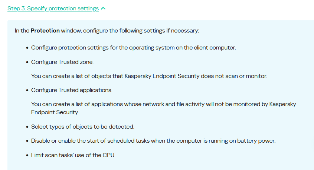The height and width of the screenshot is (170, 314).
Task: Click the bullet before Select types of objects
Action: click(x=27, y=127)
